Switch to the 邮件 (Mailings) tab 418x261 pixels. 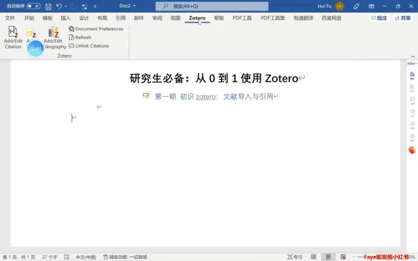click(139, 18)
